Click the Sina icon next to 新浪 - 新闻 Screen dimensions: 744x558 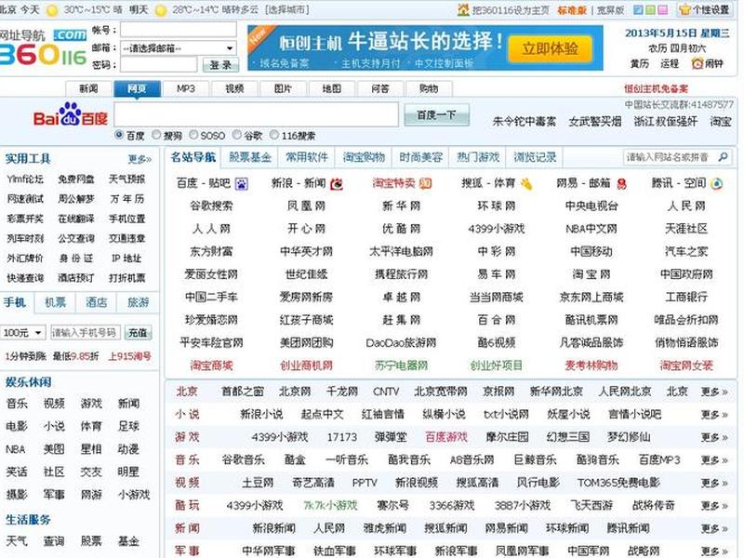(x=337, y=183)
